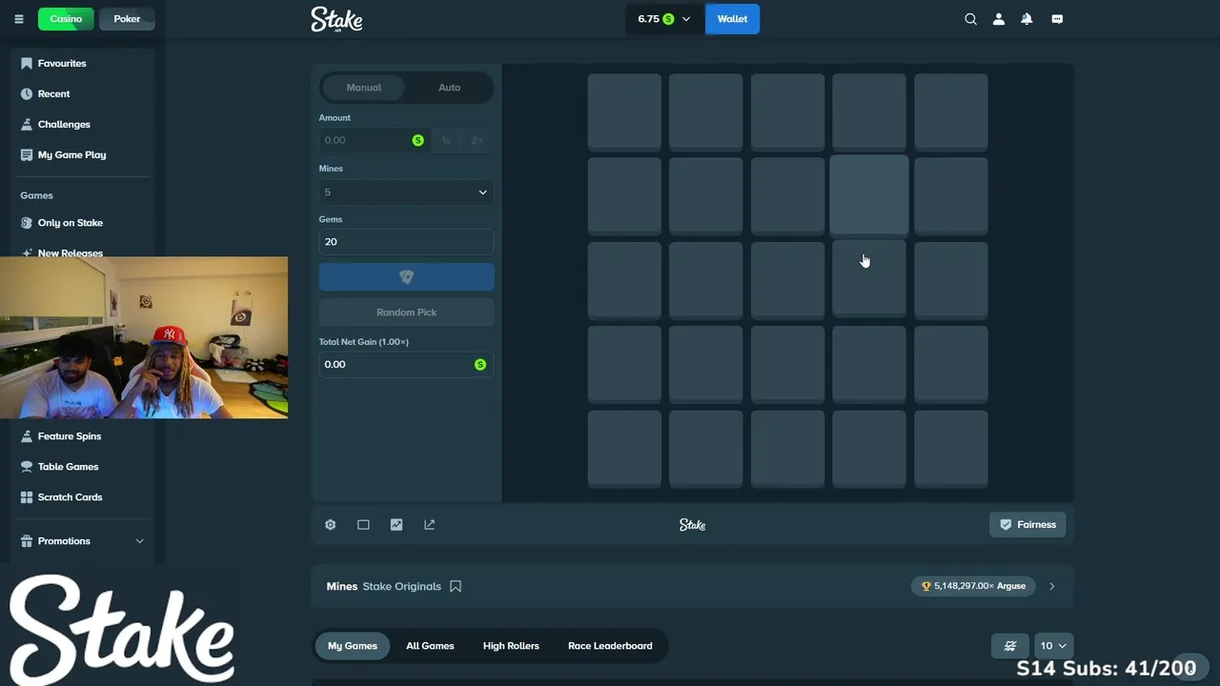Viewport: 1220px width, 686px height.
Task: Open the 10 rows dropdown
Action: [x=1052, y=645]
